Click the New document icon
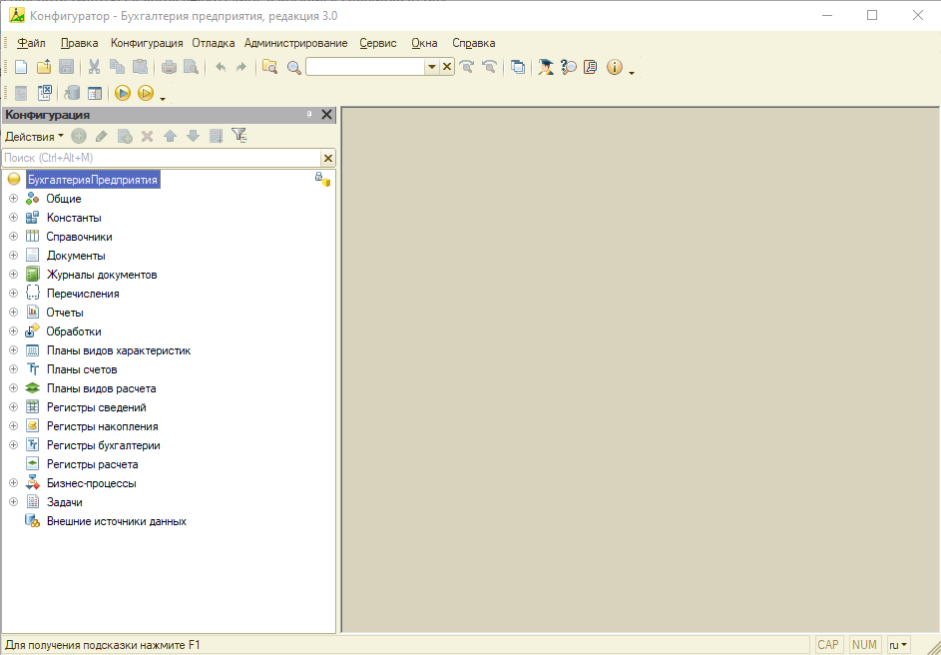The height and width of the screenshot is (655, 941). [x=21, y=67]
